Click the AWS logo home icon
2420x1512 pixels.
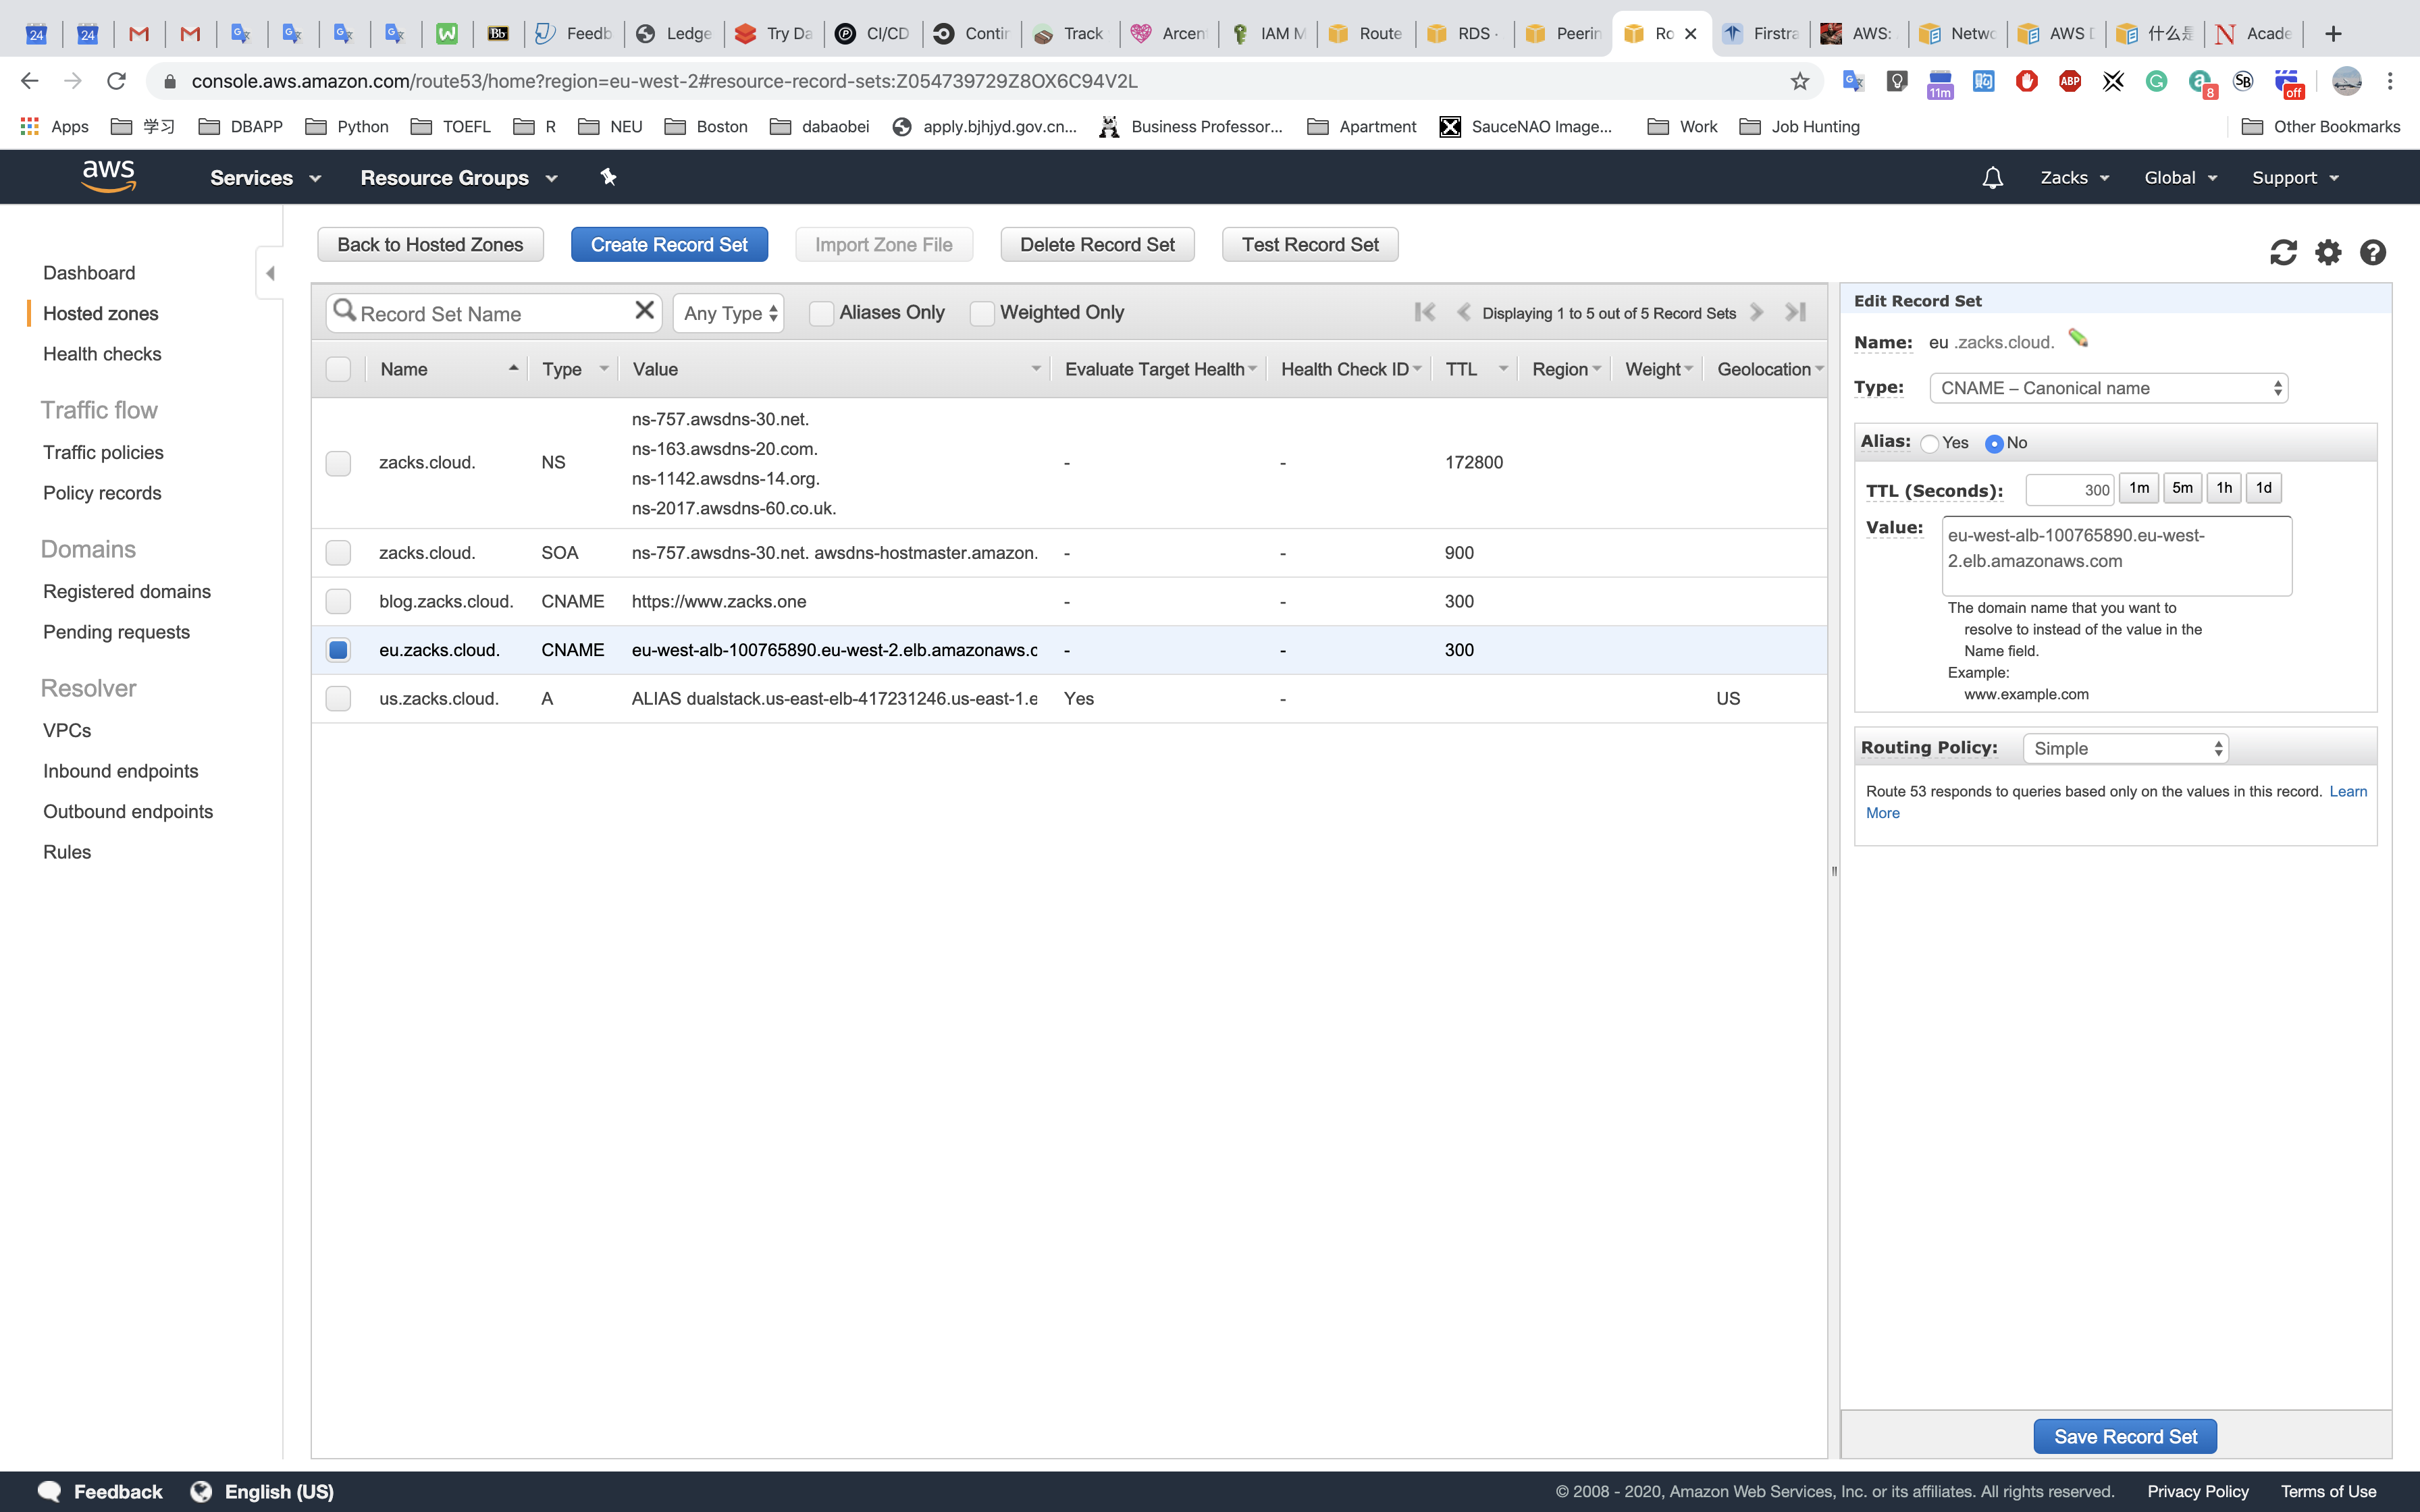click(x=108, y=176)
